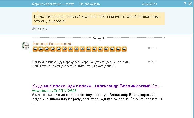This screenshot has height=118, width=194.
Task: Open profile name Александр Владимирский
Action: coord(52,44)
